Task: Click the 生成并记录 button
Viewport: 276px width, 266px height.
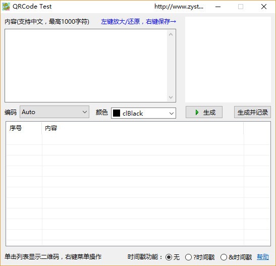Action: coord(252,112)
